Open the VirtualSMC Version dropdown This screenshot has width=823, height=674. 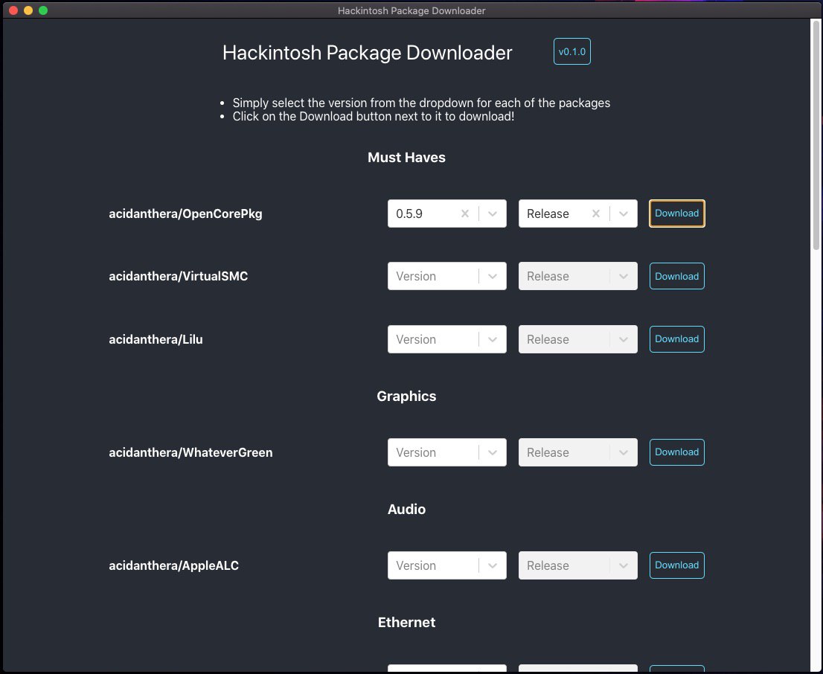pyautogui.click(x=446, y=276)
